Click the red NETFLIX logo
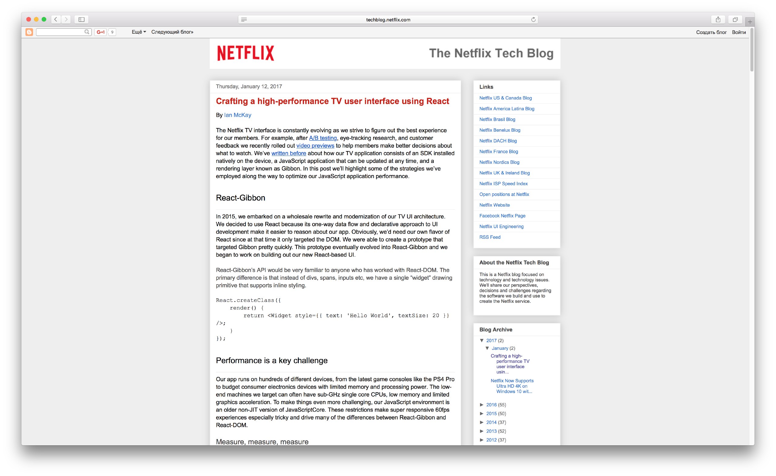776x476 pixels. 246,53
